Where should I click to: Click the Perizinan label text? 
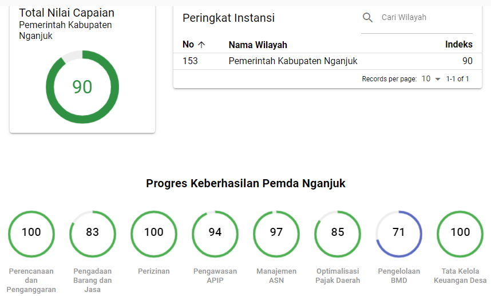tap(154, 271)
